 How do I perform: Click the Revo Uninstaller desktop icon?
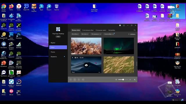19,17
